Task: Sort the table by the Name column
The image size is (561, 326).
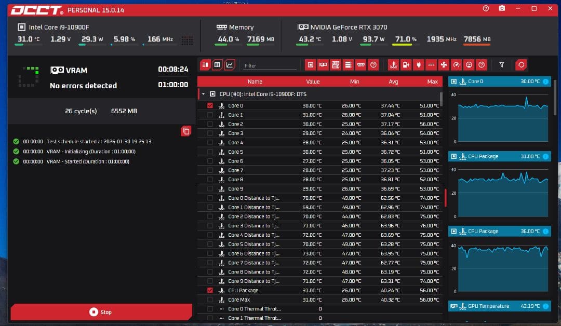Action: click(x=255, y=81)
